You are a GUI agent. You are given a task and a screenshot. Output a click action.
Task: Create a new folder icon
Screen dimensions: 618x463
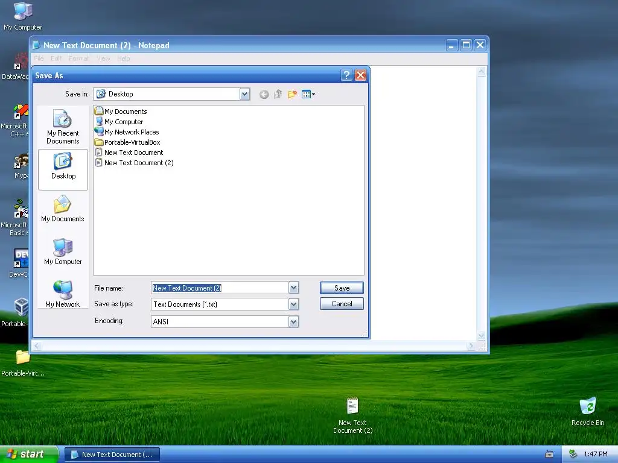292,94
